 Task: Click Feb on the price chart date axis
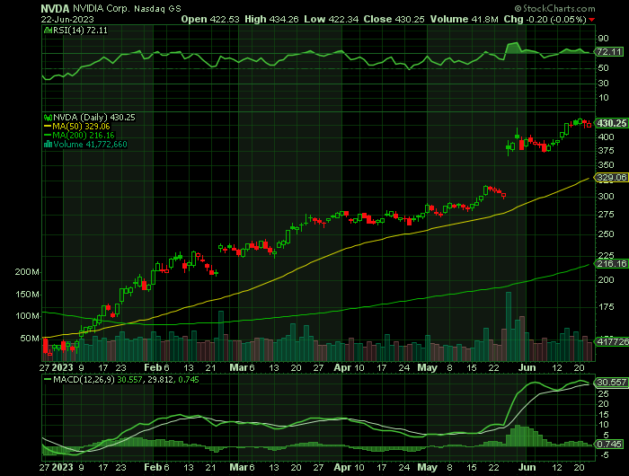click(x=153, y=367)
